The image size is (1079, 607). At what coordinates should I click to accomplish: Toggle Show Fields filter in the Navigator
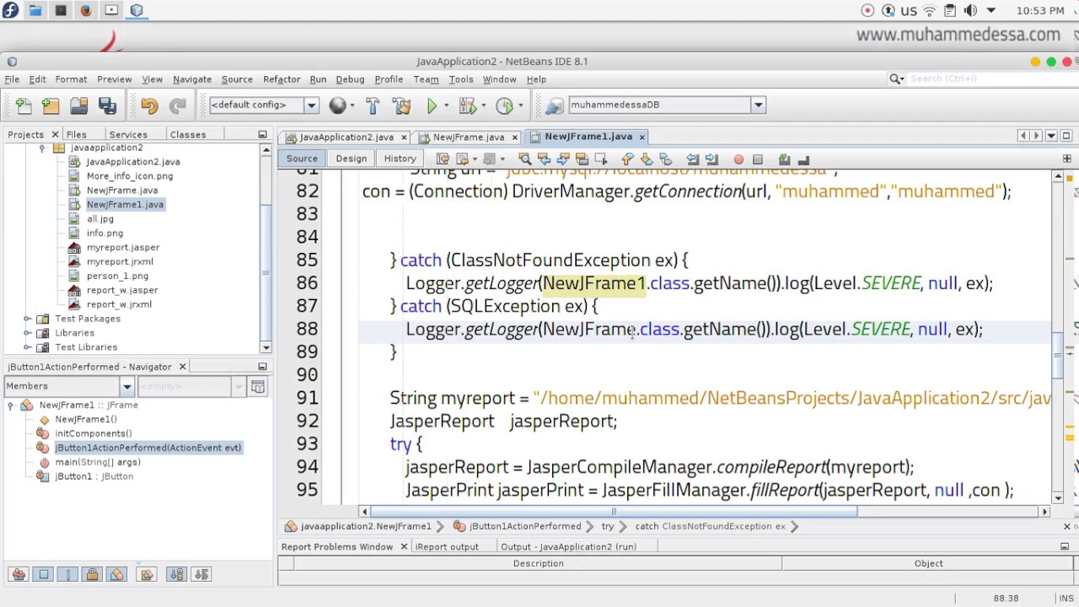[44, 574]
